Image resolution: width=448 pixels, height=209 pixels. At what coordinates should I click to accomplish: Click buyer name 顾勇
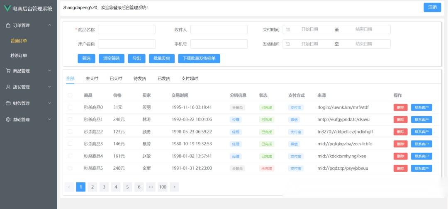point(146,132)
